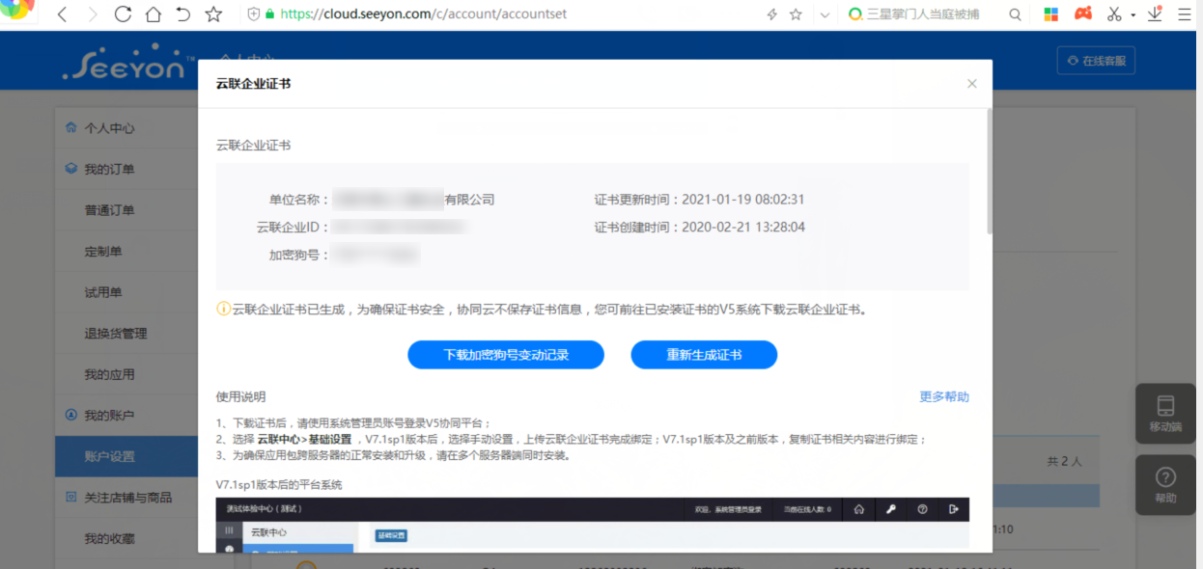Viewport: 1203px width, 569px height.
Task: Select 我的收藏 in the sidebar
Action: click(x=109, y=538)
